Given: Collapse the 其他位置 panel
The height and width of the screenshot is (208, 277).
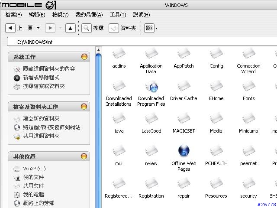Looking at the screenshot, I should click(x=84, y=156).
